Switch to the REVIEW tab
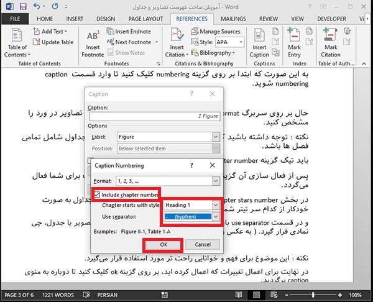This screenshot has height=302, width=373. pos(269,19)
